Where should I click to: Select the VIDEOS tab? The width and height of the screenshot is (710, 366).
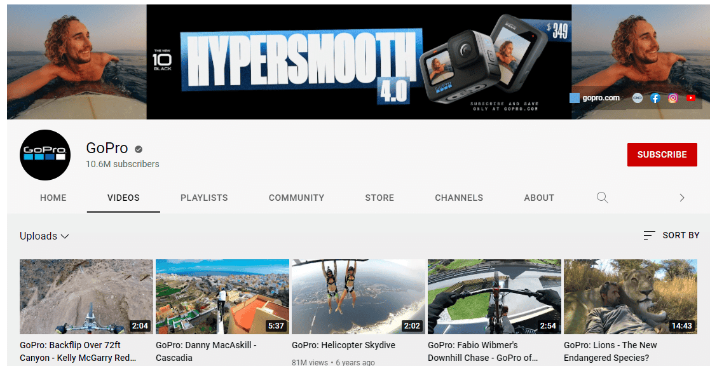(123, 198)
